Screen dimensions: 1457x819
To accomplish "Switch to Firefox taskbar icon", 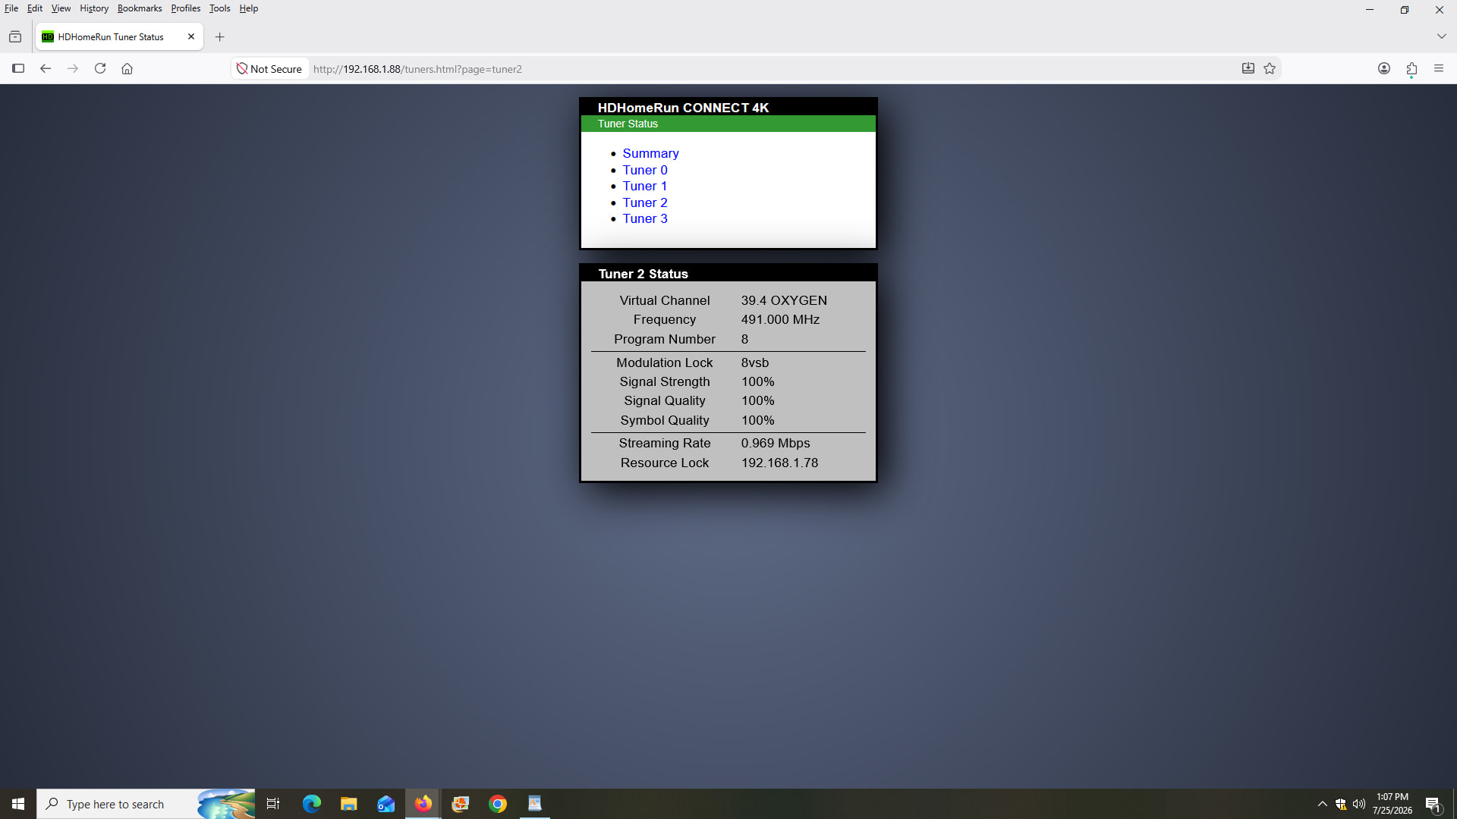I will click(x=423, y=804).
